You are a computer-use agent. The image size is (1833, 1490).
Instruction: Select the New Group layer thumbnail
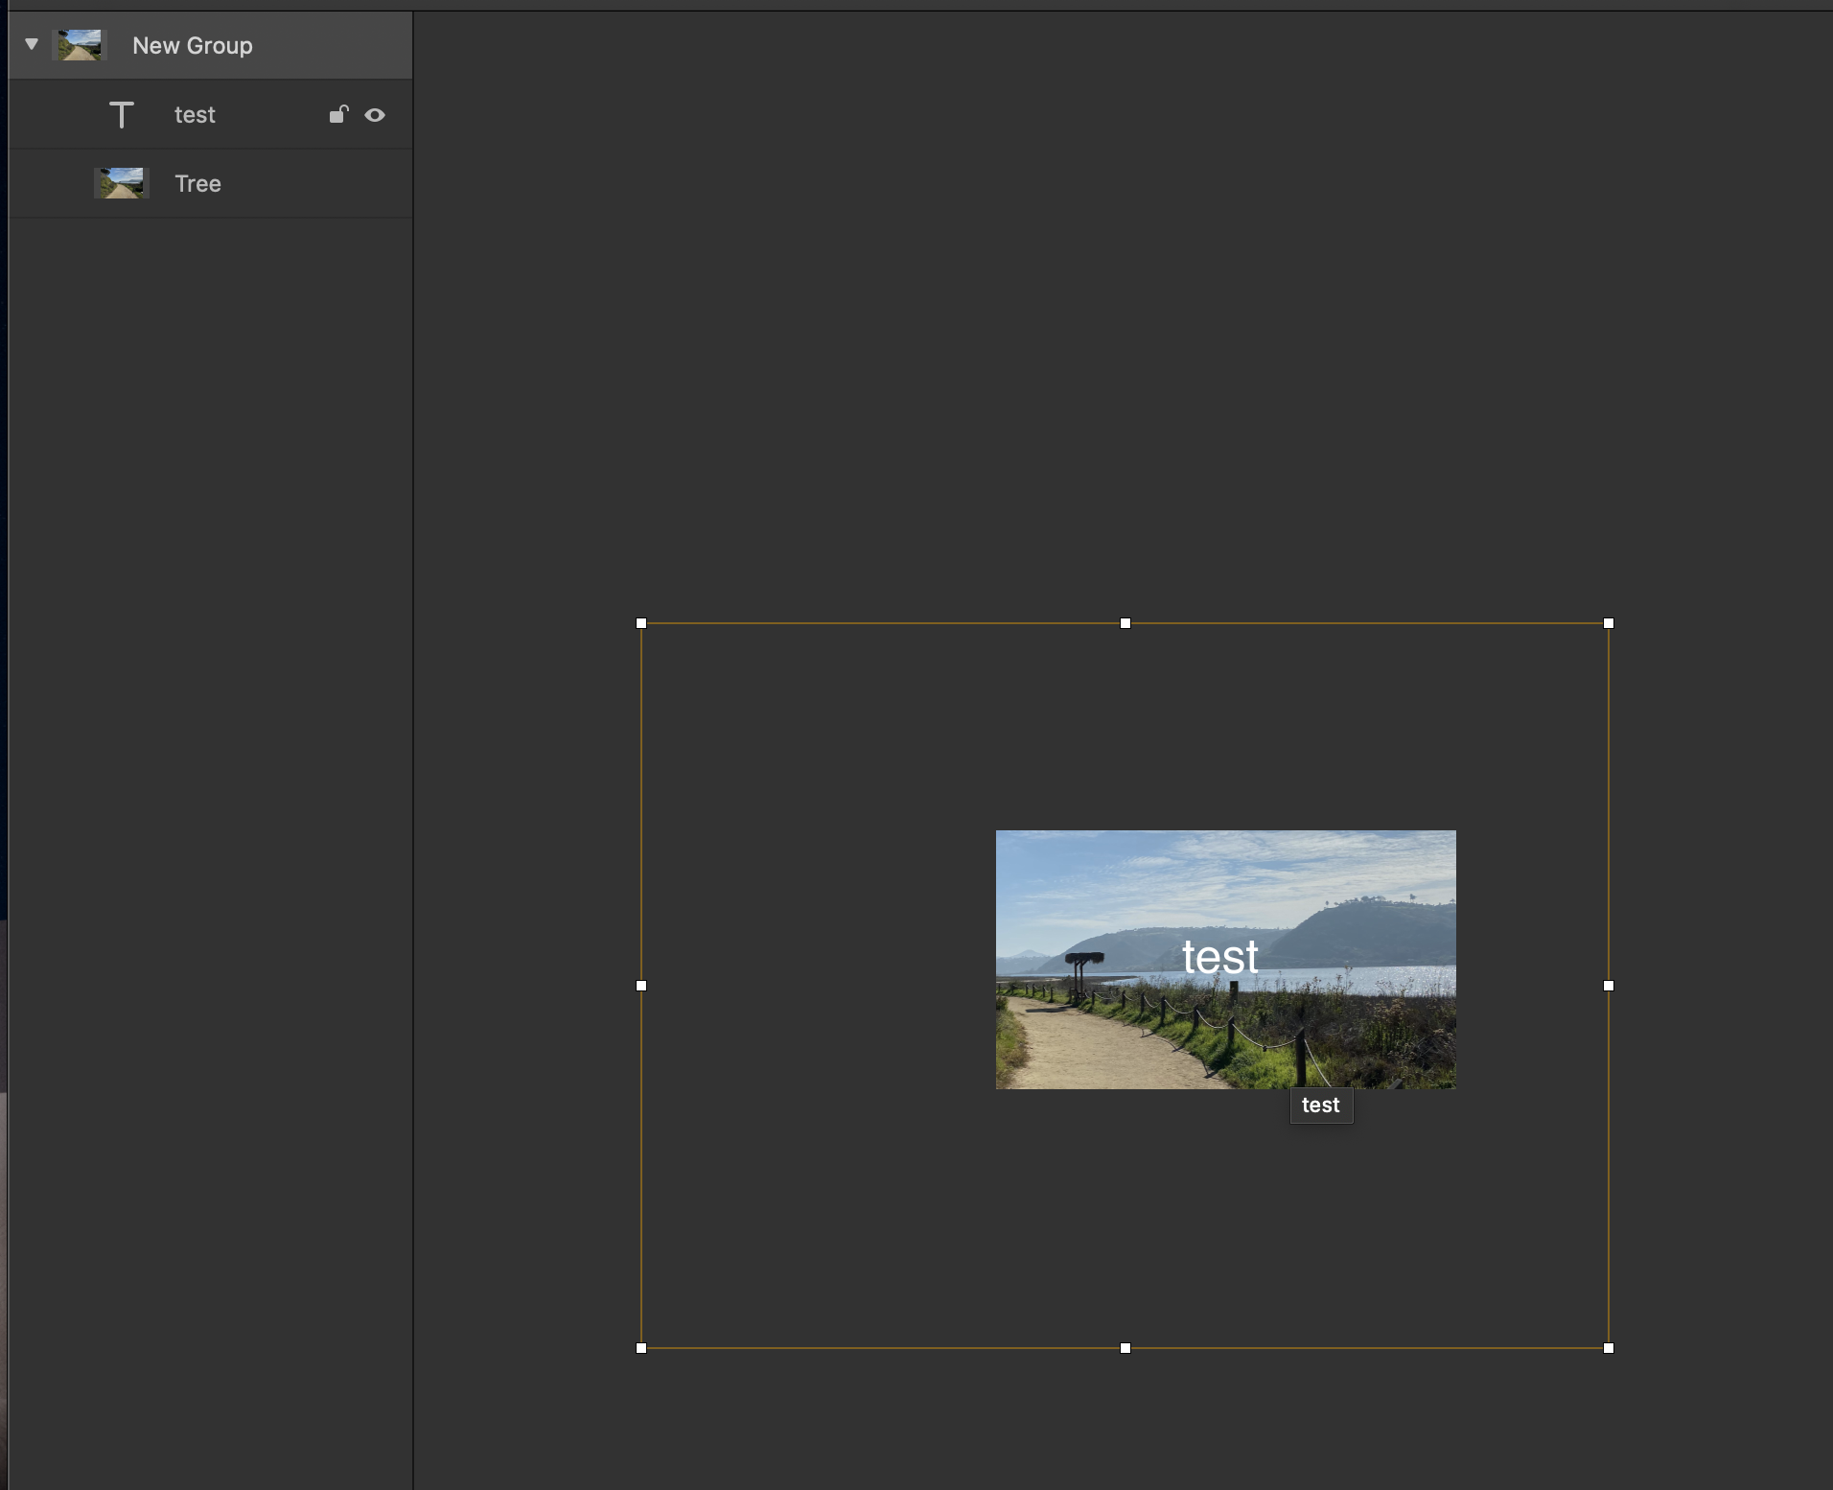[x=80, y=45]
